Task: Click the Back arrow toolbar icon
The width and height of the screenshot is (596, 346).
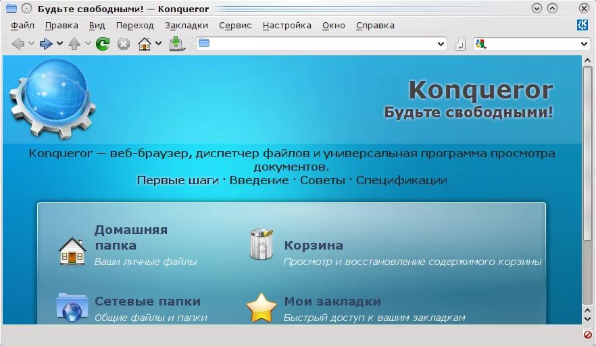Action: 18,44
